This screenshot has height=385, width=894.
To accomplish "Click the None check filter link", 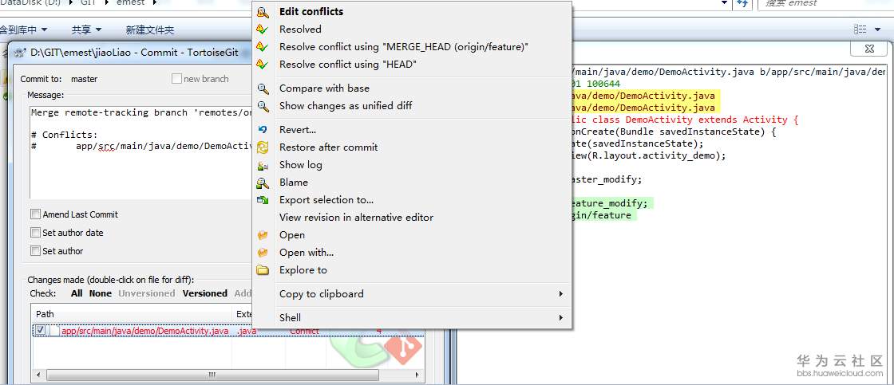I will [x=101, y=293].
